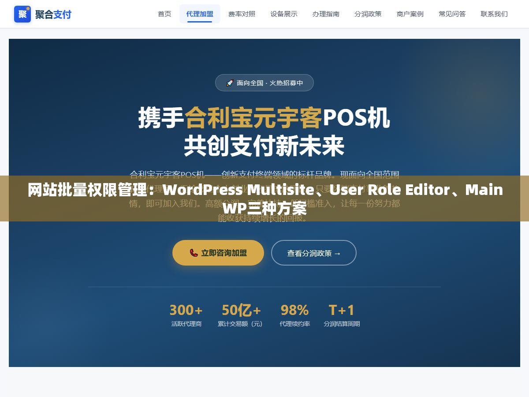The width and height of the screenshot is (529, 397).
Task: Click the 聚合支付 brand name
Action: (x=53, y=14)
